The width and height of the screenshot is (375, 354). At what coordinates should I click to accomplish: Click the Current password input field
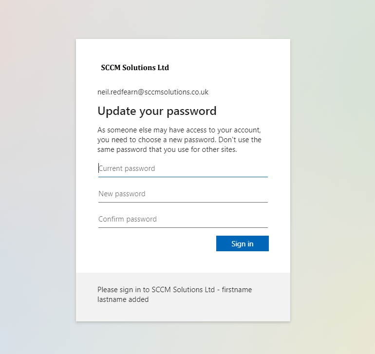[x=183, y=168]
